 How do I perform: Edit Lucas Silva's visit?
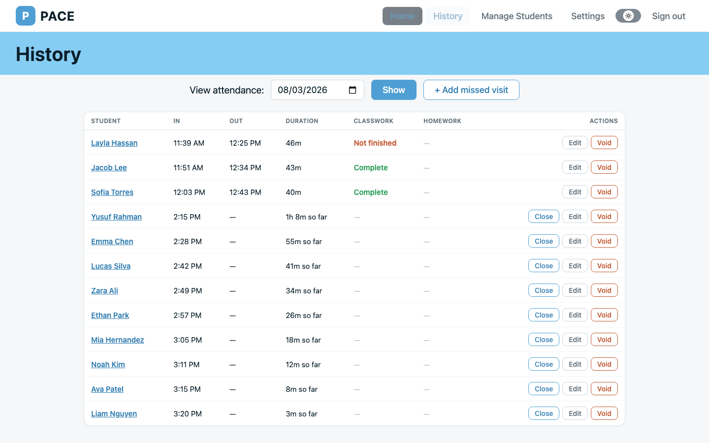click(x=575, y=266)
